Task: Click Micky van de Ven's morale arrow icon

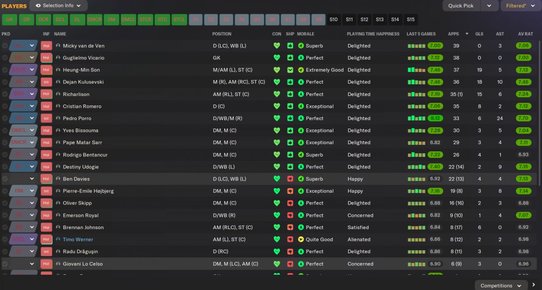Action: pyautogui.click(x=301, y=46)
